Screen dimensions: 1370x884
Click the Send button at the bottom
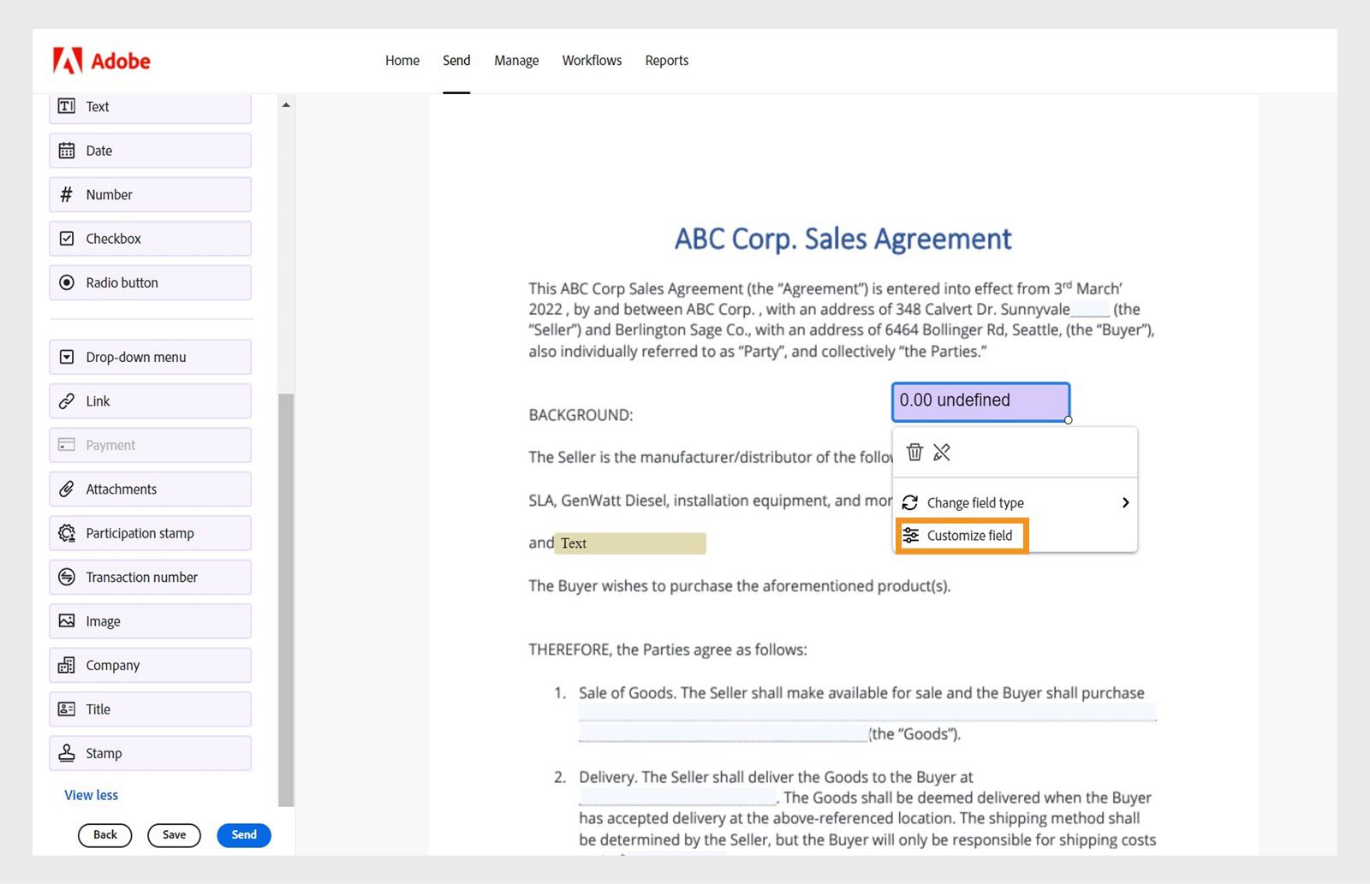243,834
